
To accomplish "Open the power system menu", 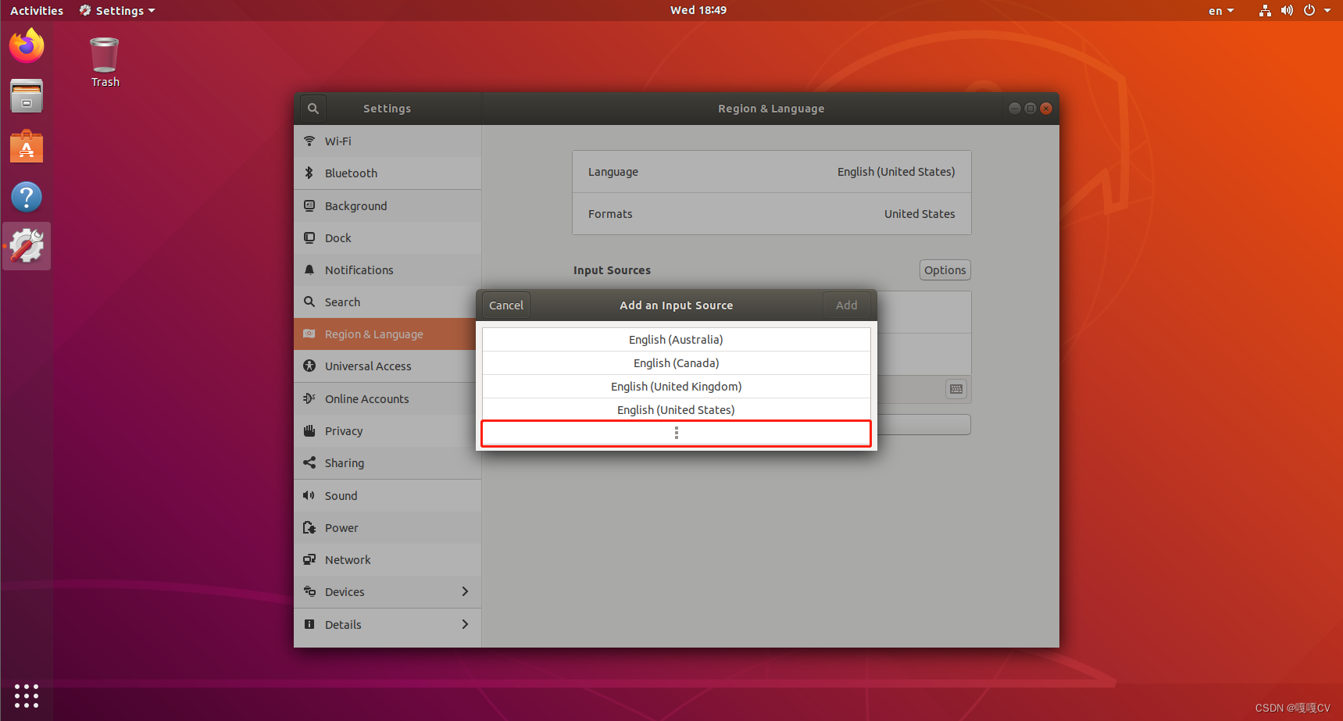I will tap(1317, 10).
